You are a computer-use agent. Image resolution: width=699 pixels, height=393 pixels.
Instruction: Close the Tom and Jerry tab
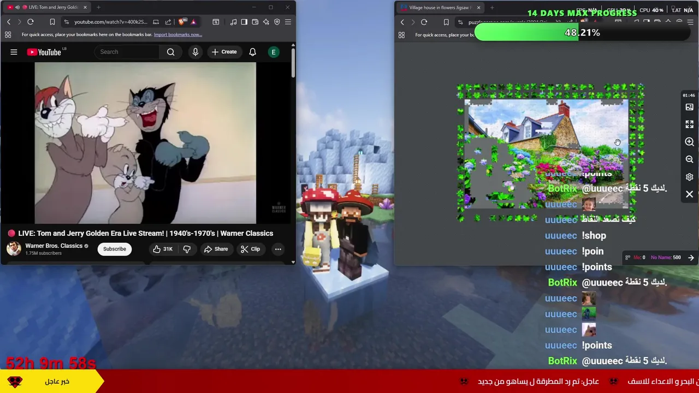(85, 7)
